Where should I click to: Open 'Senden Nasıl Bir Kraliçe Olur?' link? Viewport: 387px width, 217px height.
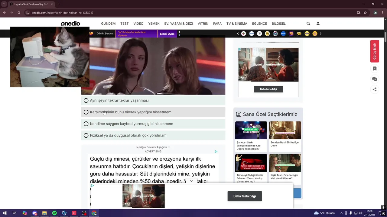(x=285, y=136)
